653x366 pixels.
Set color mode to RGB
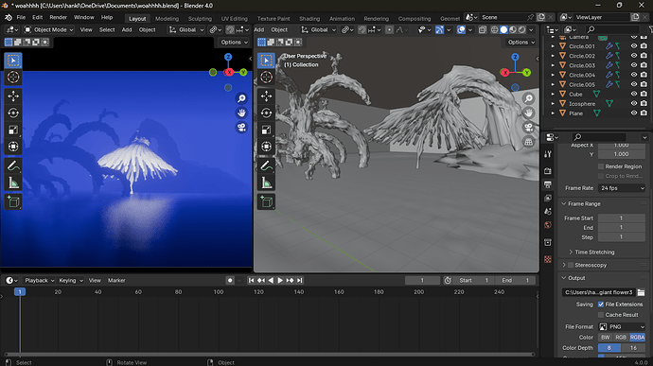coord(621,338)
